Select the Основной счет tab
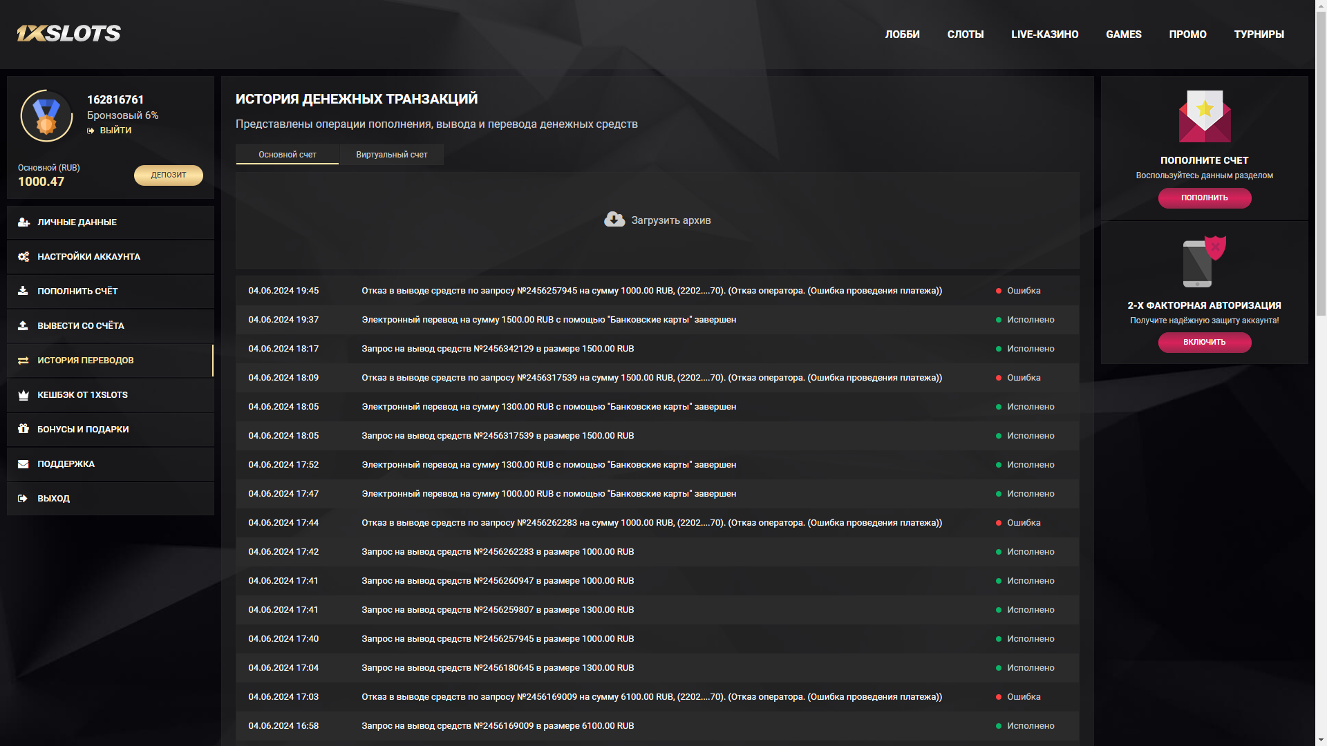 point(287,155)
